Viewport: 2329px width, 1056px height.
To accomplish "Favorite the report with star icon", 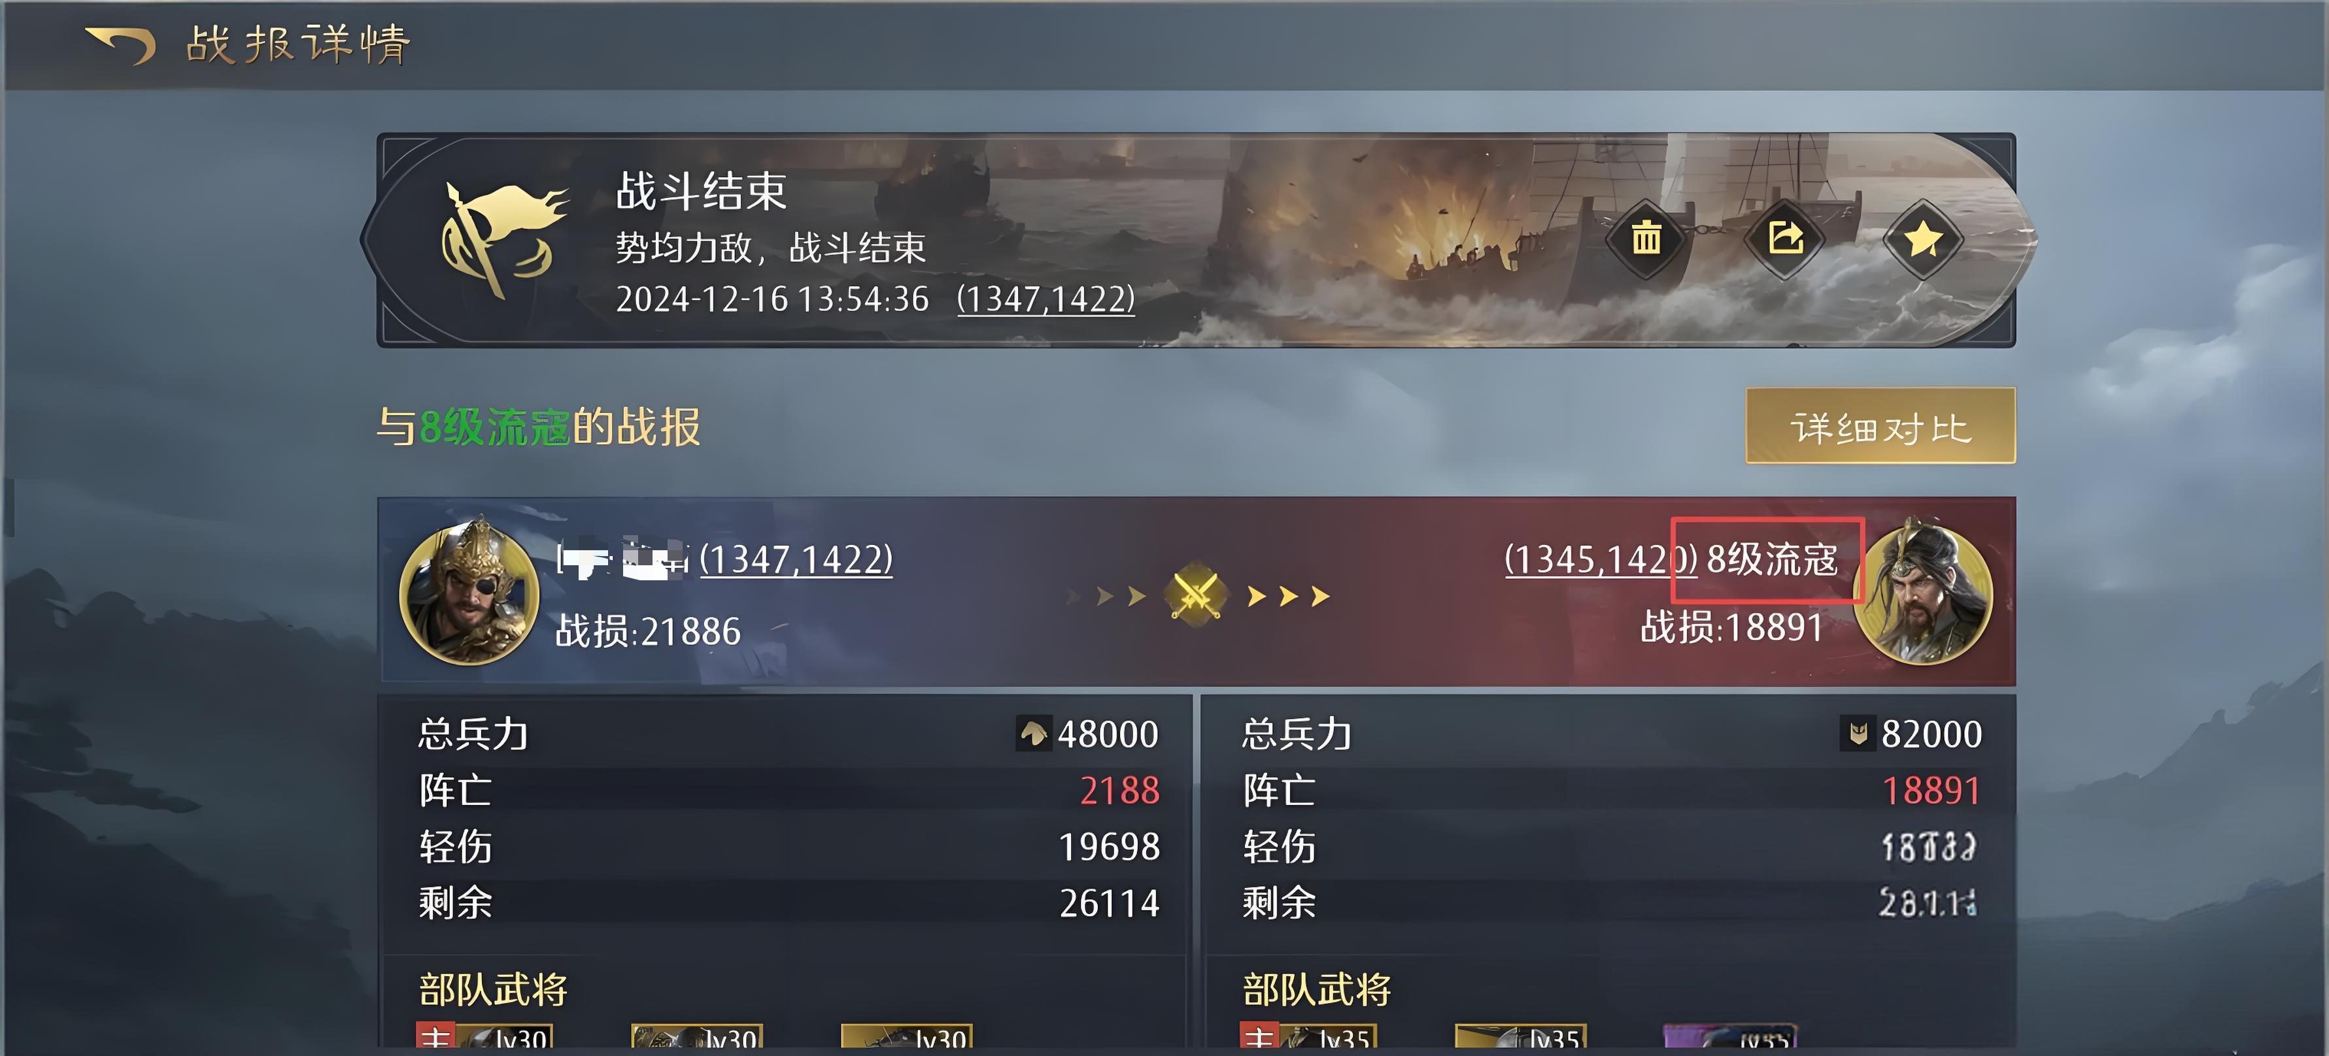I will click(x=1923, y=239).
